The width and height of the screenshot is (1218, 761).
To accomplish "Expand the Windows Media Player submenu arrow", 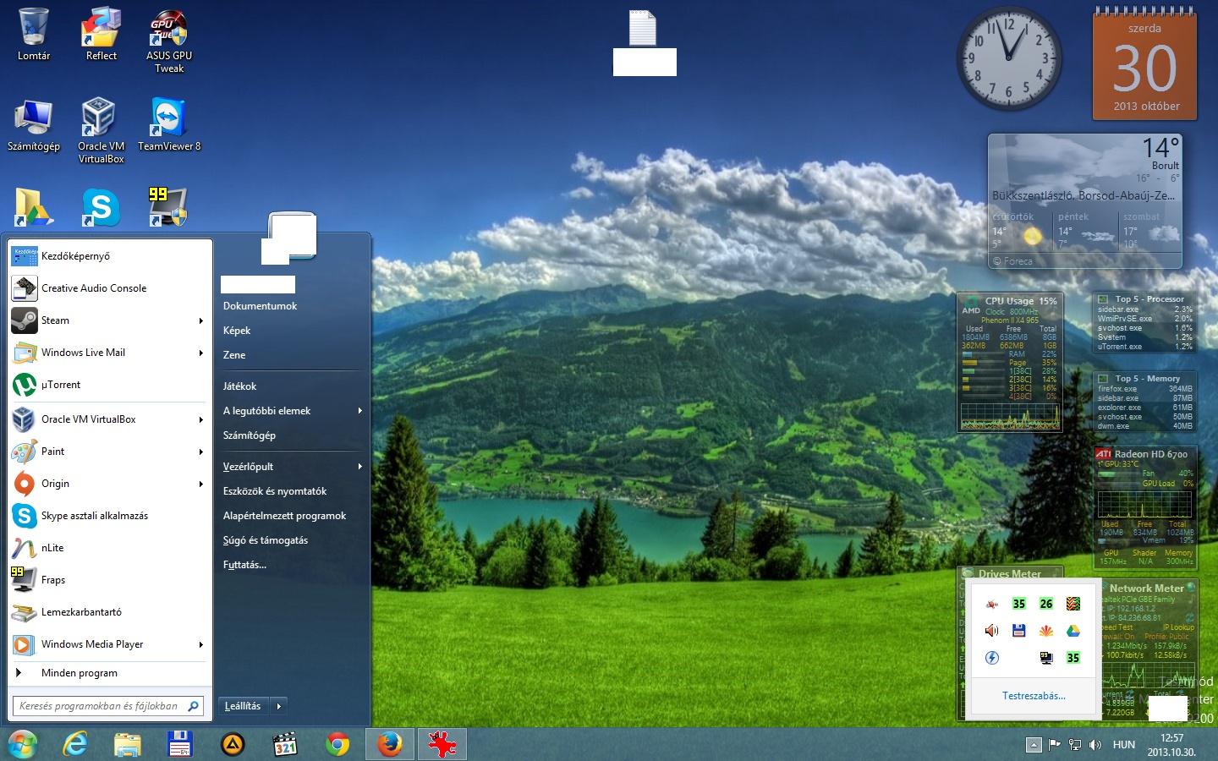I will 200,644.
